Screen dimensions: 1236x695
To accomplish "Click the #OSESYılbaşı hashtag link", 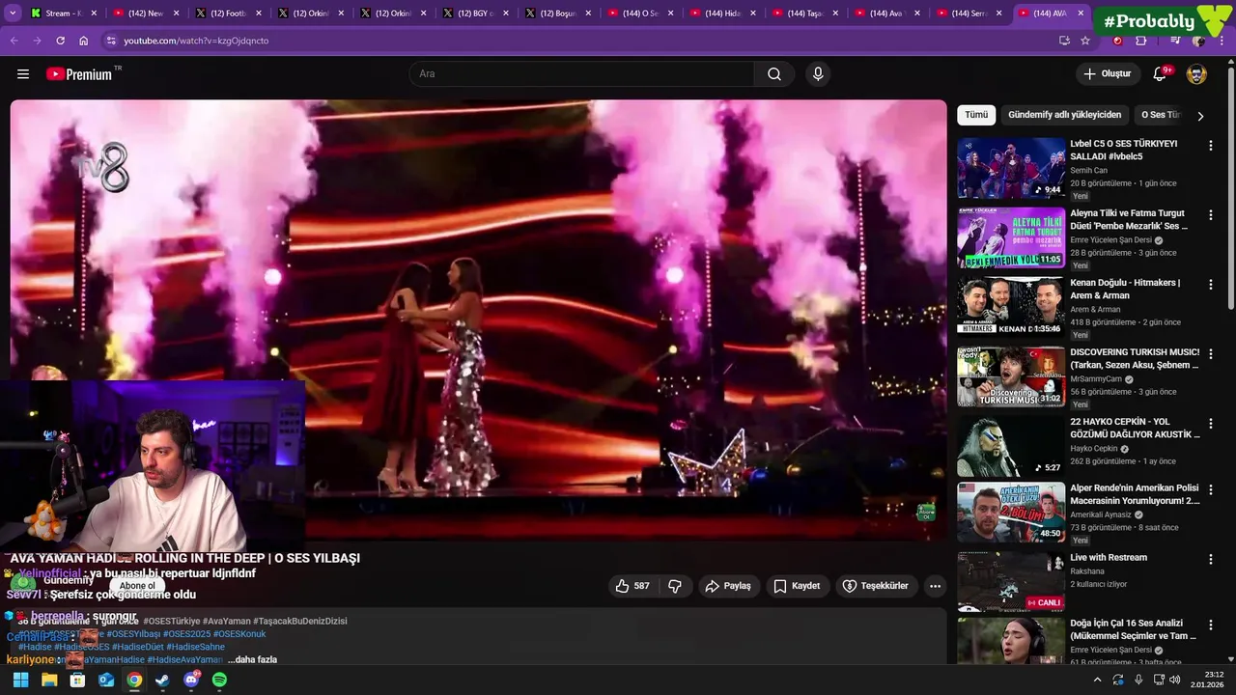I will (133, 634).
